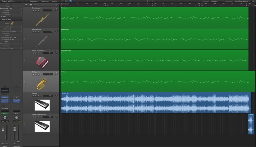Toggle the Flex view icon
This screenshot has height=147, width=256.
[x=66, y=1]
